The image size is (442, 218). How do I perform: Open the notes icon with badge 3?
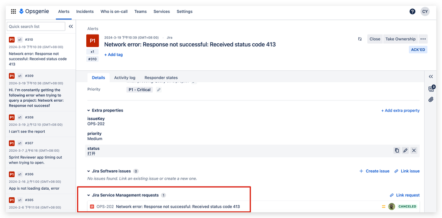(x=431, y=89)
